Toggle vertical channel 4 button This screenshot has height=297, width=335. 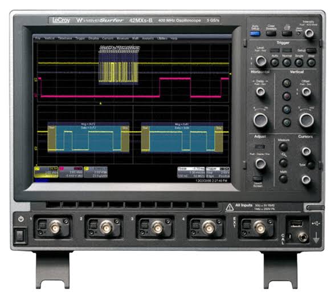(287, 123)
